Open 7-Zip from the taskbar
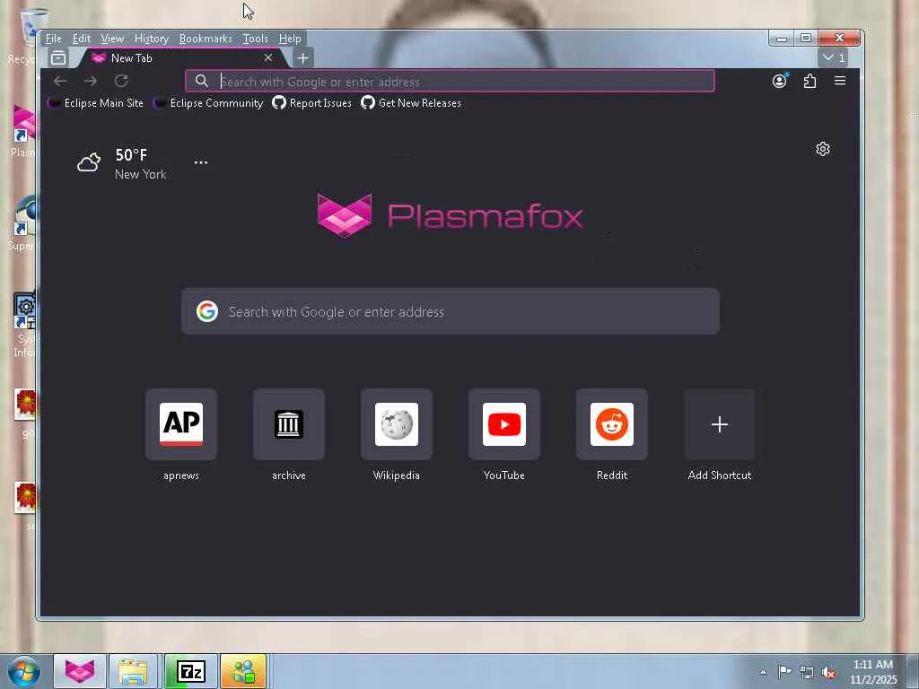The height and width of the screenshot is (689, 919). click(x=190, y=671)
